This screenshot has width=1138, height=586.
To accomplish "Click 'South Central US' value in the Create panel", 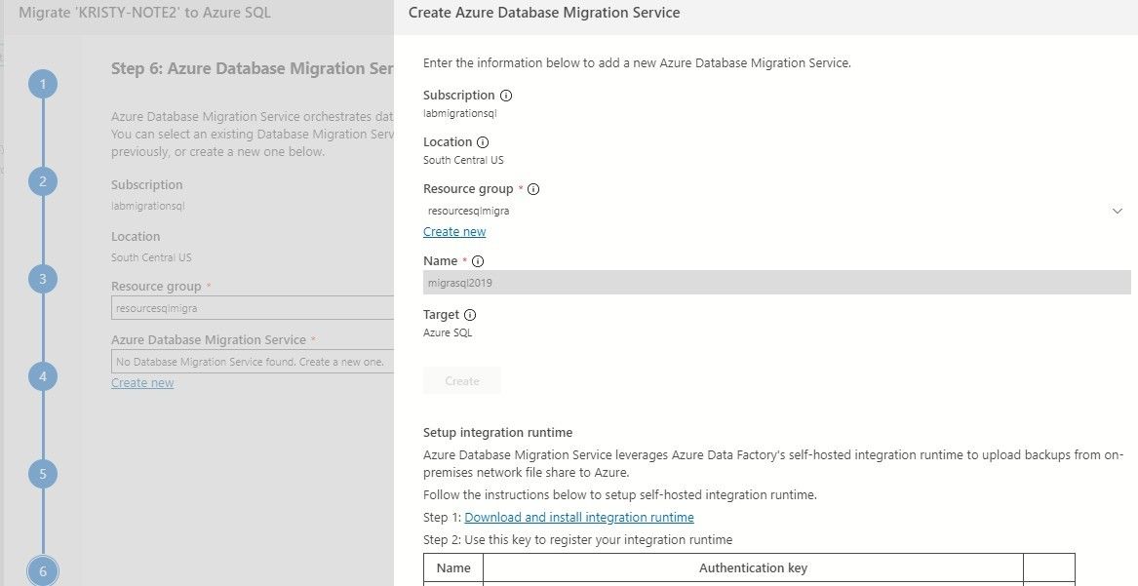I will point(463,160).
